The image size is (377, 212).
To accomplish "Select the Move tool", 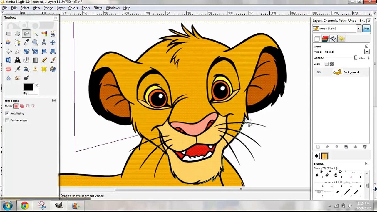I will [x=53, y=43].
